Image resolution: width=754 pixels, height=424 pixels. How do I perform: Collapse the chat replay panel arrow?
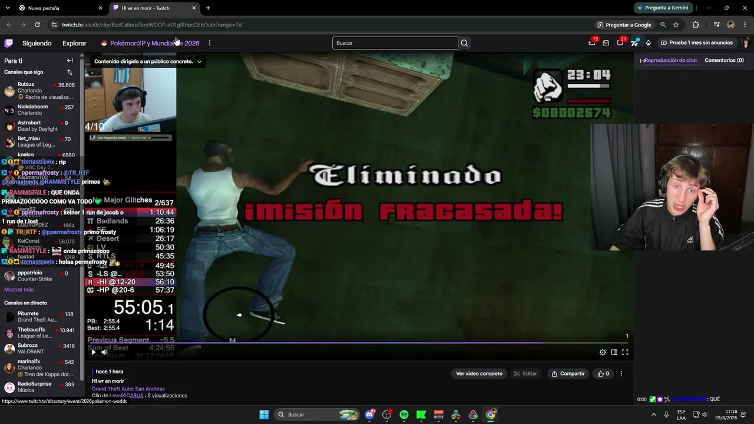click(642, 61)
